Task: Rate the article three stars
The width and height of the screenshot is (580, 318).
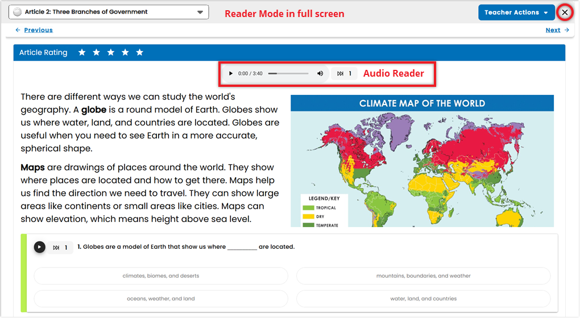Action: [111, 52]
